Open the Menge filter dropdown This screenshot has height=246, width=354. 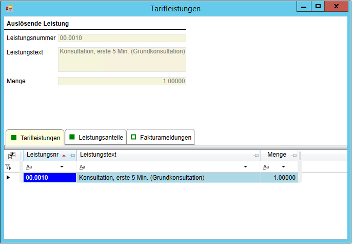point(283,167)
